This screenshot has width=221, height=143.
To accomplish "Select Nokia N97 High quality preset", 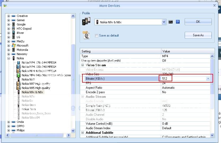I will (36, 84).
